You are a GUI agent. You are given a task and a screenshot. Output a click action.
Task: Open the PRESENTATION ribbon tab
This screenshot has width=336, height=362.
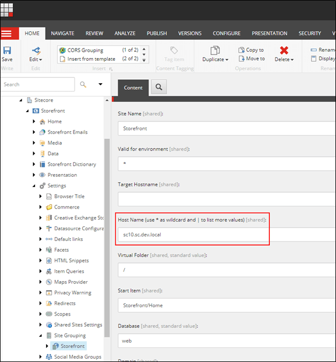269,33
